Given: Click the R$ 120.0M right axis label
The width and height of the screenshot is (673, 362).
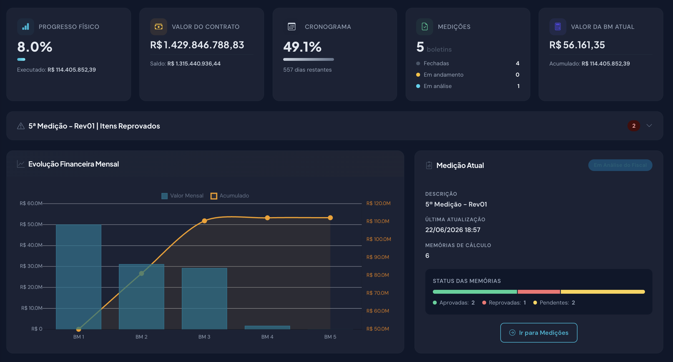Looking at the screenshot, I should tap(378, 203).
